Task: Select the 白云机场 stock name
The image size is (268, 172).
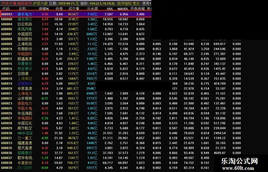Action: (x=25, y=24)
